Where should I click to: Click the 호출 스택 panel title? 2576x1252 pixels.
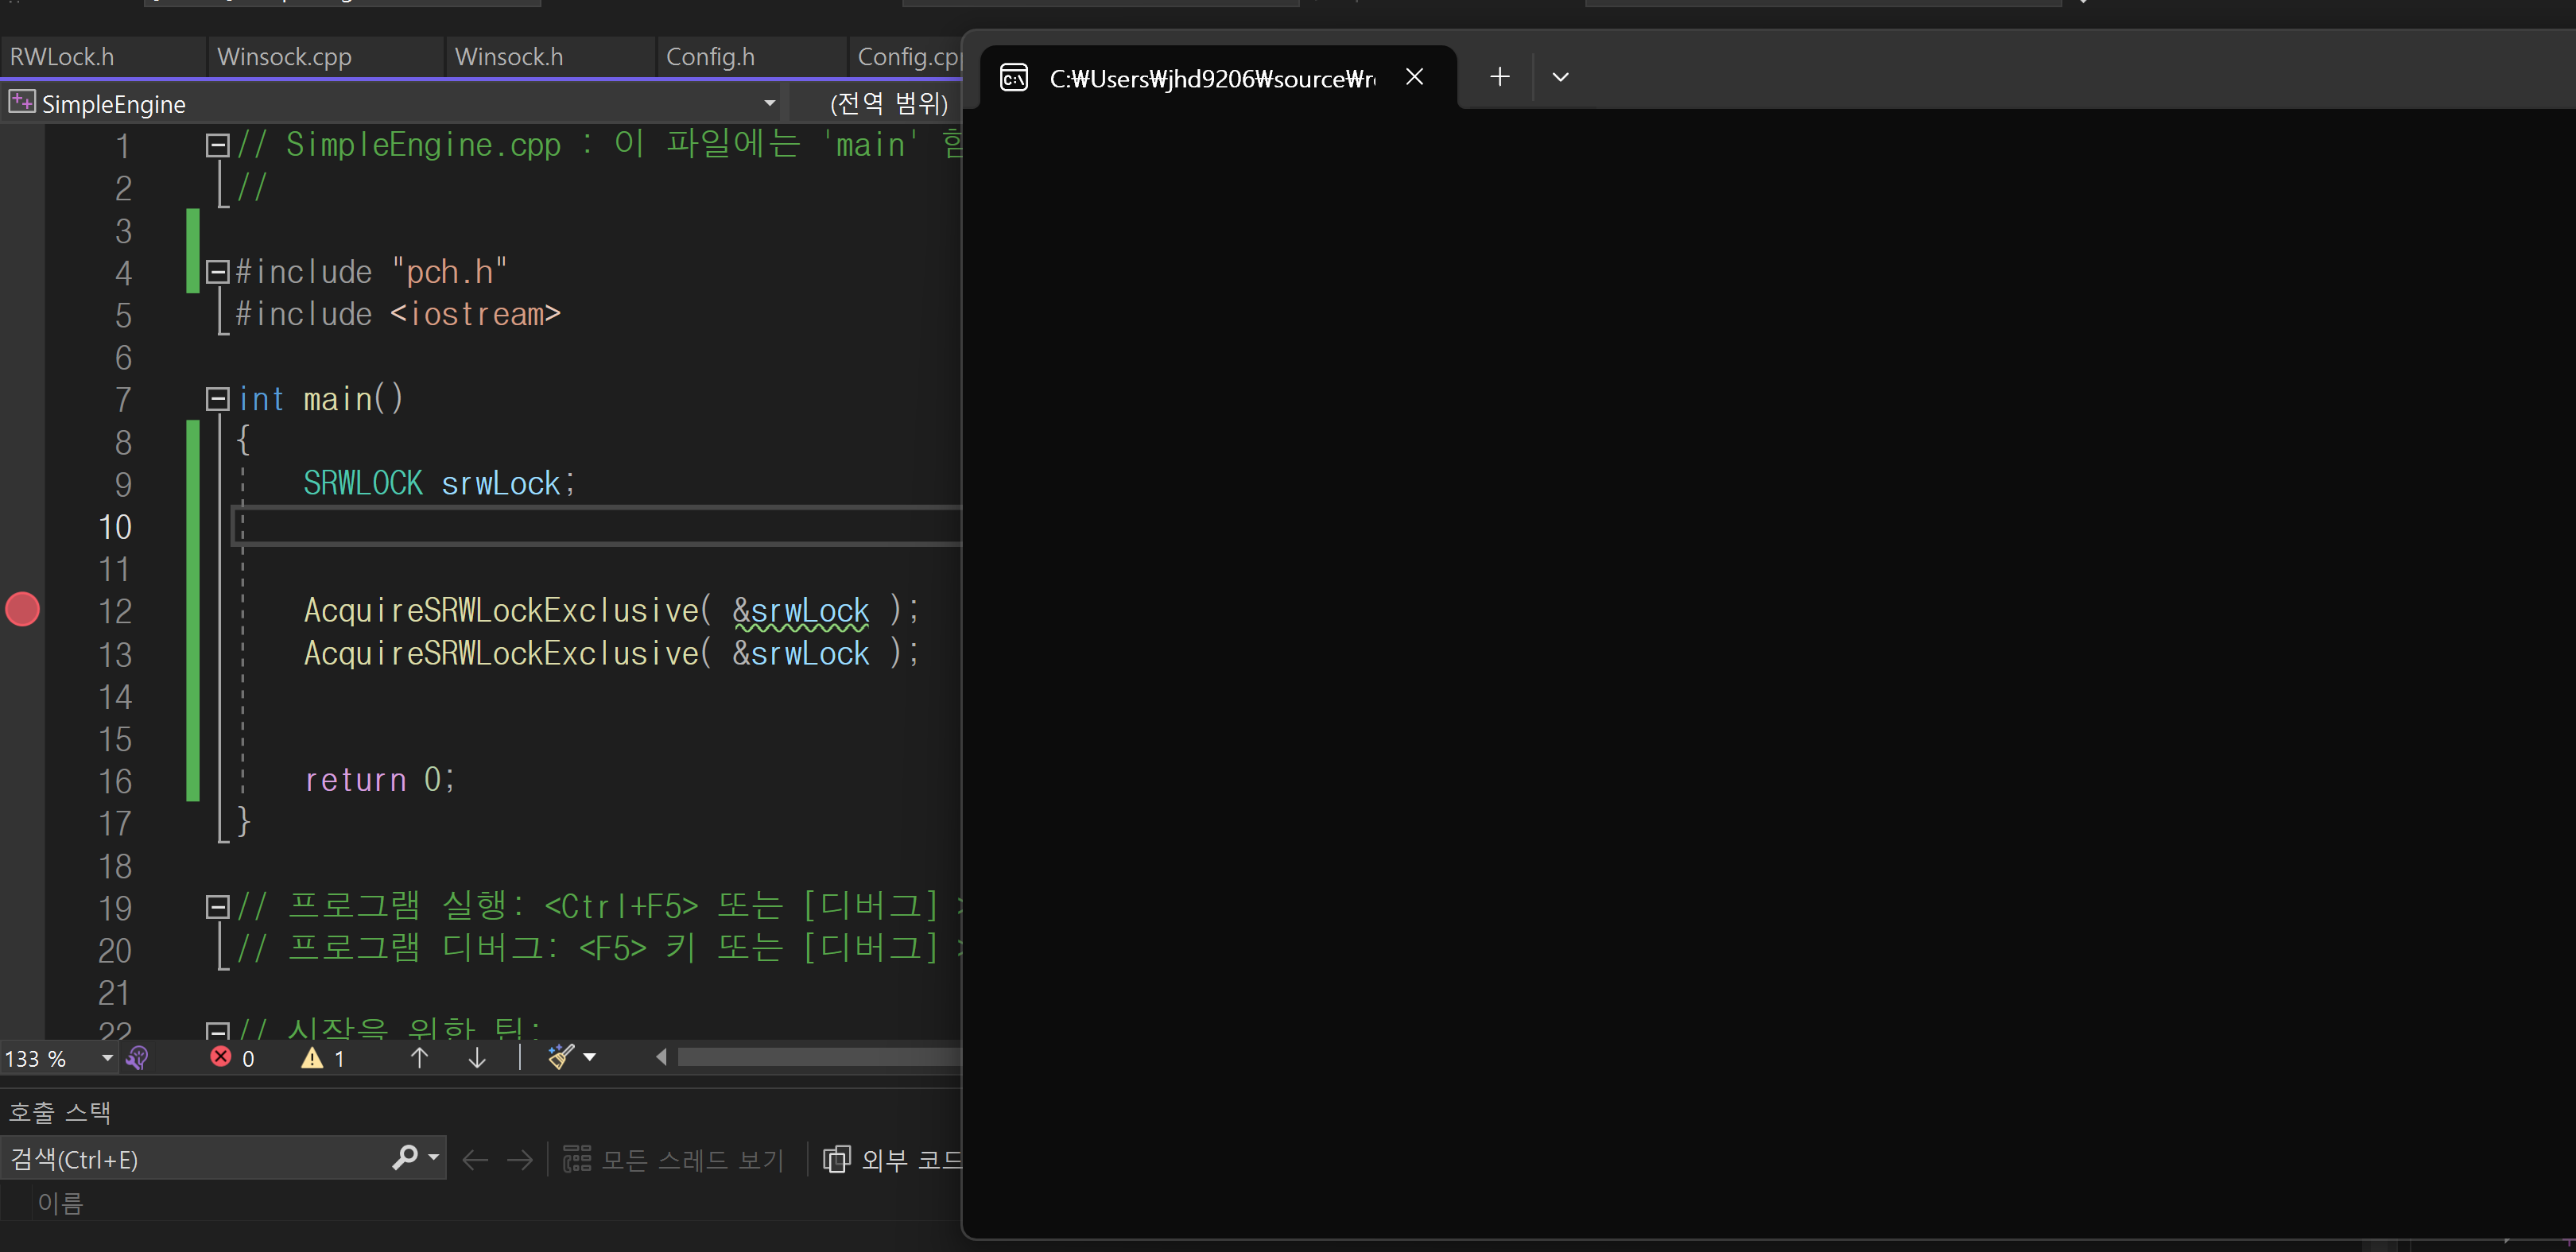coord(59,1112)
